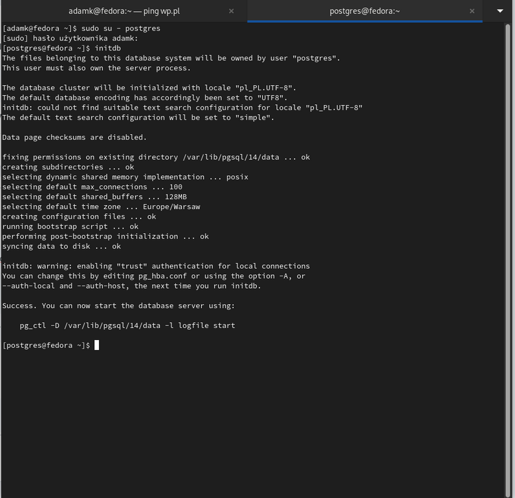
Task: Select the 'postgres@fedora:~' tab
Action: [x=364, y=11]
